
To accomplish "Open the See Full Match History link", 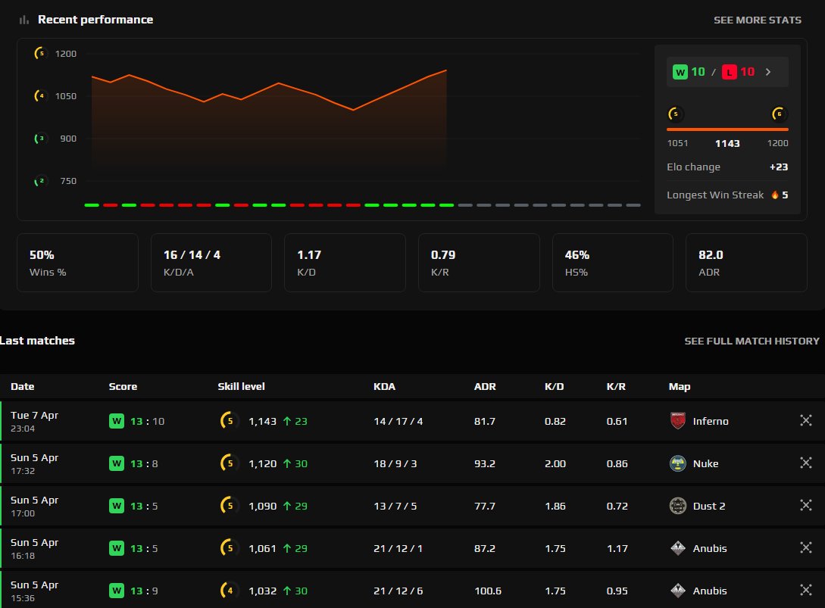I will 752,341.
